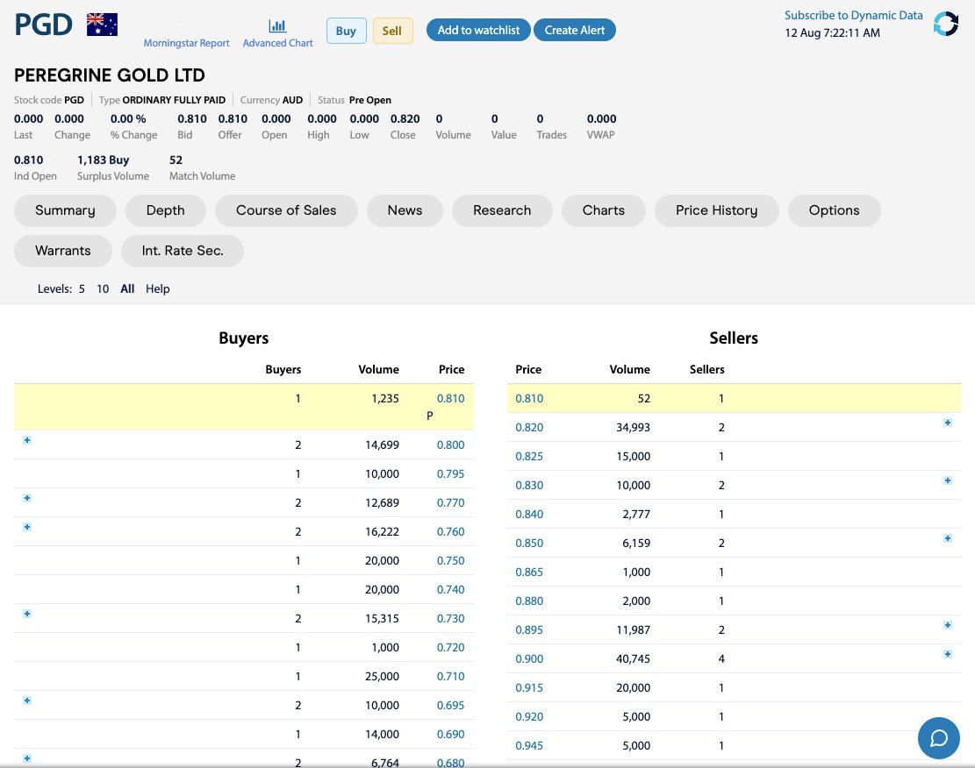The image size is (975, 768).
Task: Click seller price 0.840
Action: [x=529, y=515]
